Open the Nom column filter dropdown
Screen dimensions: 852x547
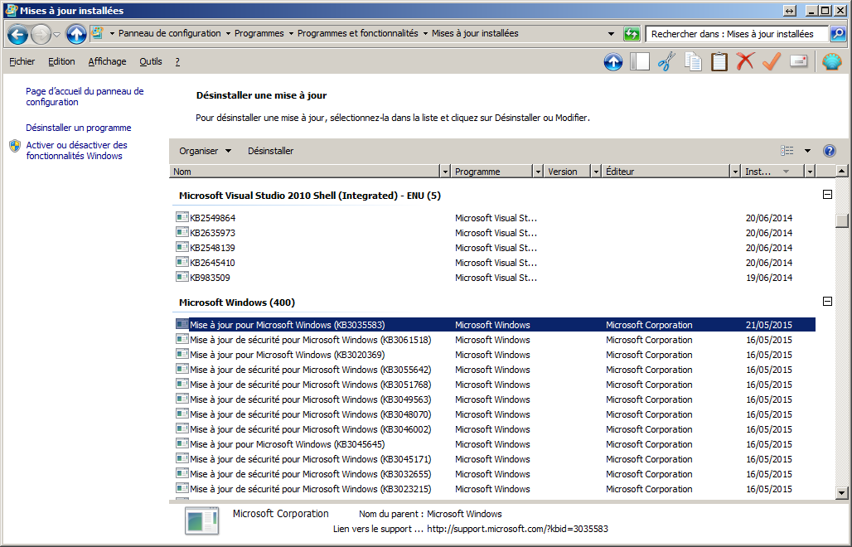[445, 172]
